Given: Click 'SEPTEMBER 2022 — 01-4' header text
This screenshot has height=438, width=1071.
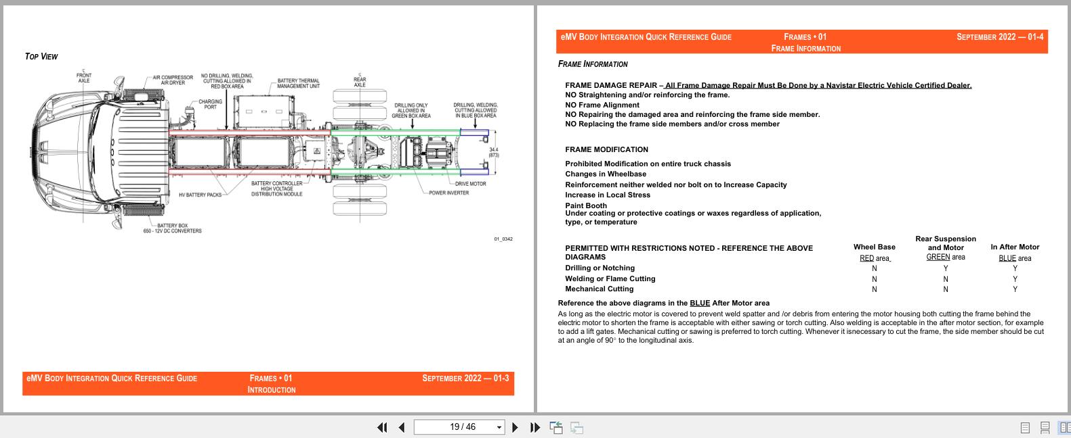Looking at the screenshot, I should pyautogui.click(x=1000, y=37).
